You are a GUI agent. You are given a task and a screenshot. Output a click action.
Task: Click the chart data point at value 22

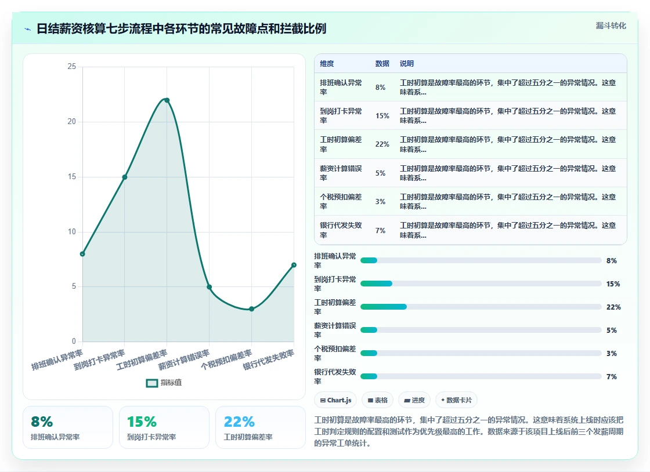click(x=167, y=100)
